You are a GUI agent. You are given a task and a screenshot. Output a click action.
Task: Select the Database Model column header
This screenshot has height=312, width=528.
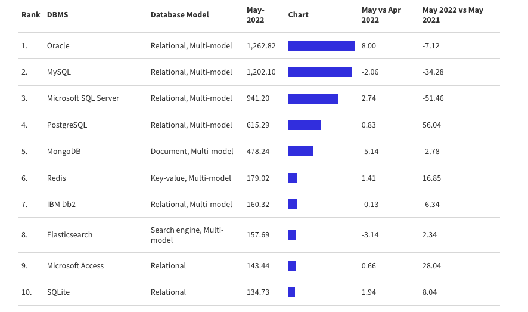pyautogui.click(x=180, y=15)
